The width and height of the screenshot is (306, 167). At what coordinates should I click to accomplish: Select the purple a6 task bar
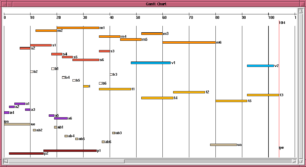[x=61, y=118]
